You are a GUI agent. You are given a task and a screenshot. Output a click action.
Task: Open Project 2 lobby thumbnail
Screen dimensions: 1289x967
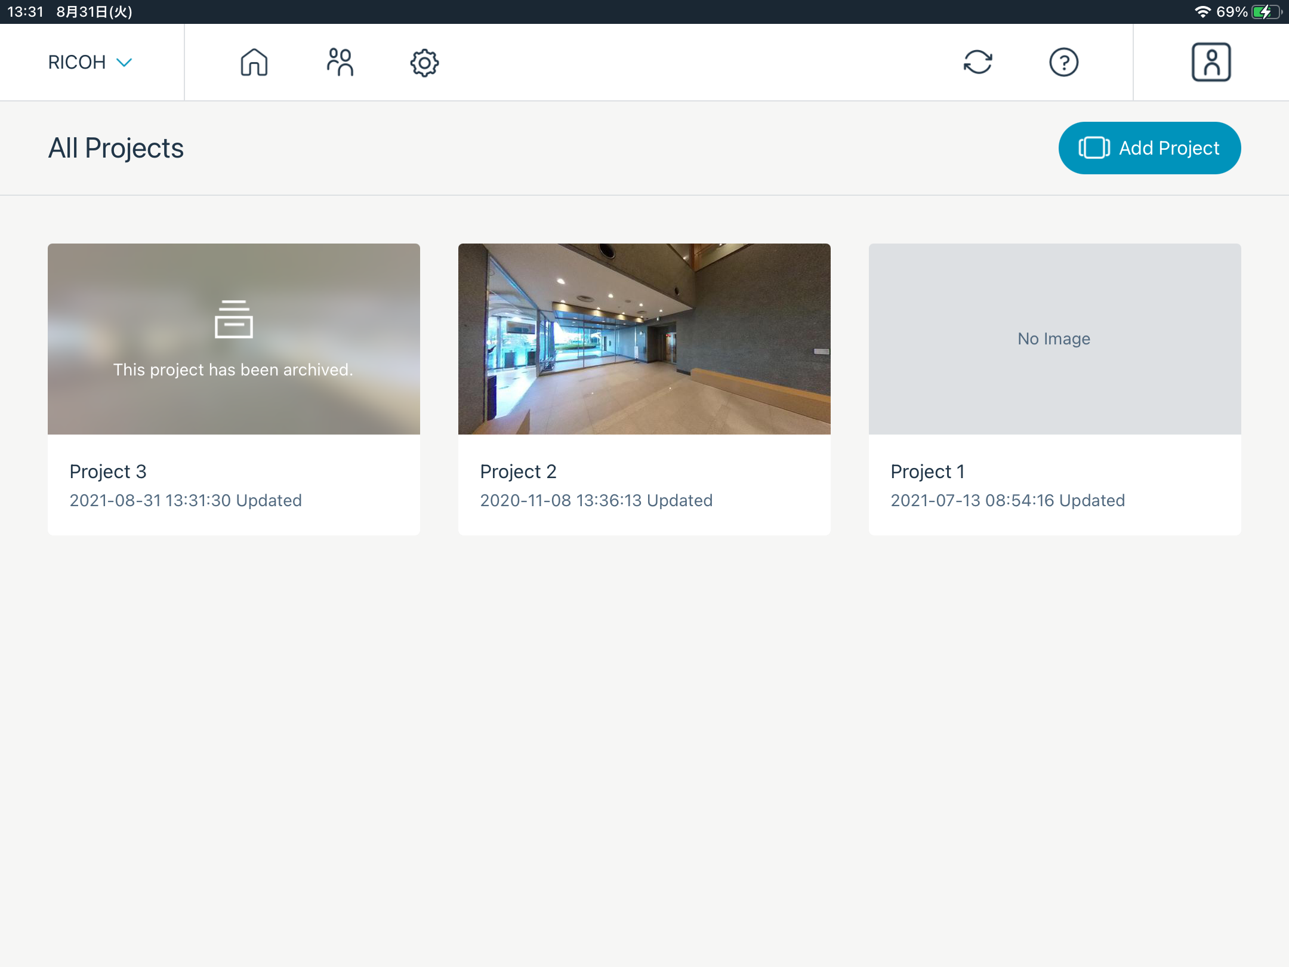point(644,338)
